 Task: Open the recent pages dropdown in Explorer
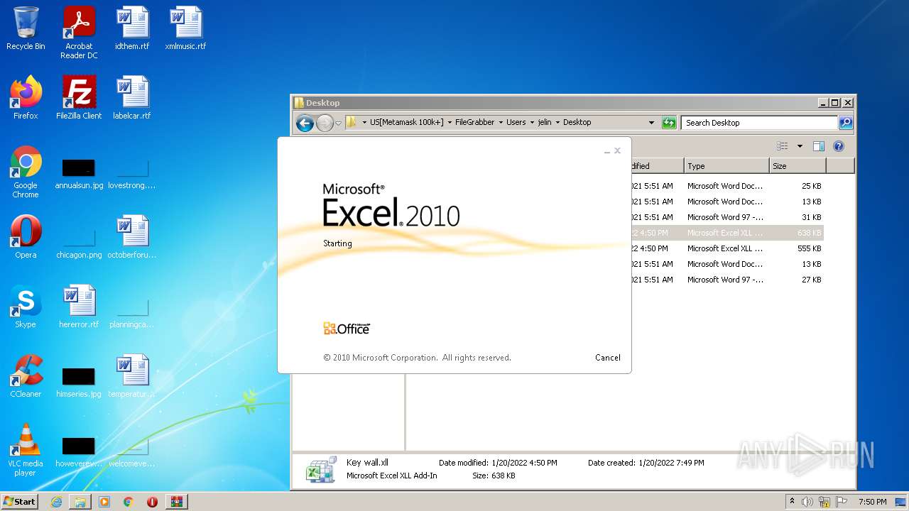tap(339, 123)
